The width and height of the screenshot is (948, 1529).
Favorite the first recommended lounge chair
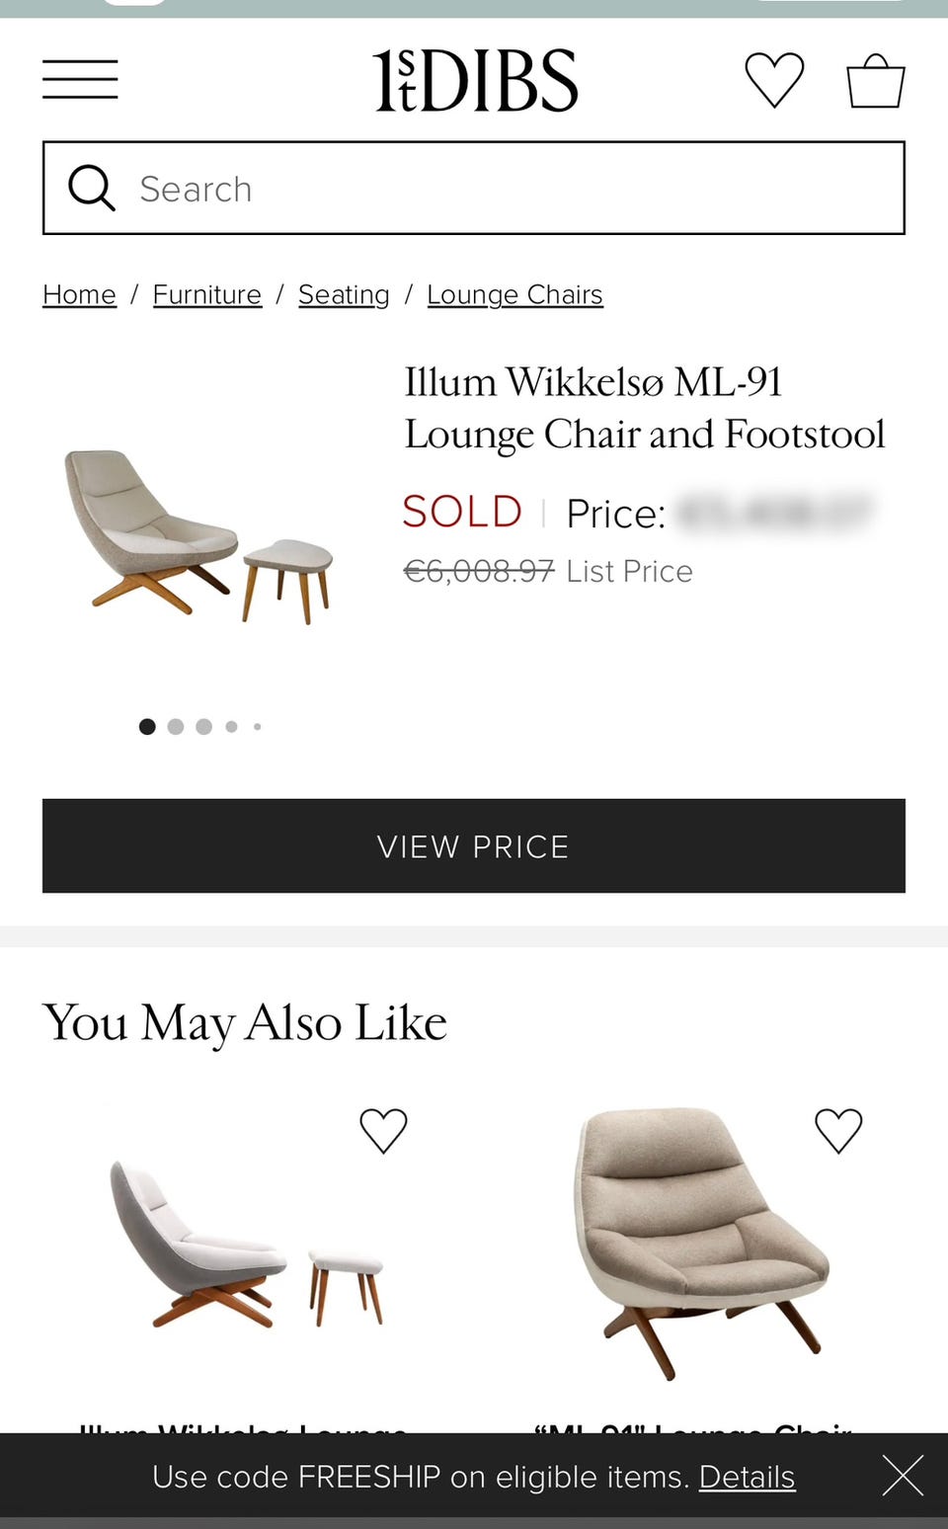click(x=383, y=1130)
